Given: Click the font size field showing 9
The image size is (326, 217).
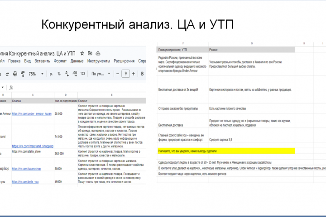Looking at the screenshot, I should coord(125,74).
